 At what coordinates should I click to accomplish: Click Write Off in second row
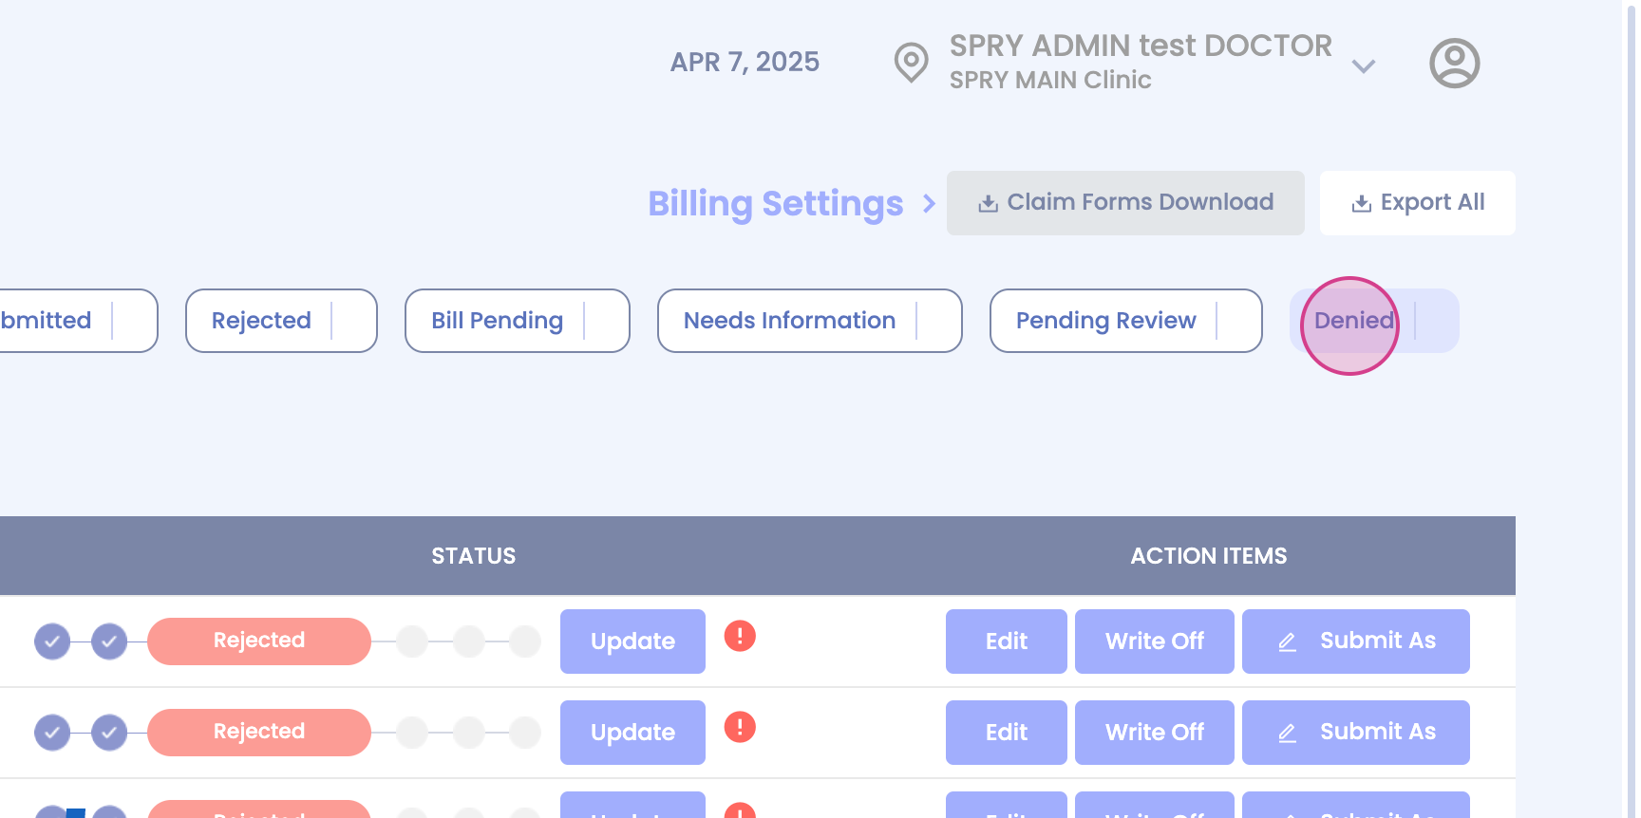click(1154, 733)
